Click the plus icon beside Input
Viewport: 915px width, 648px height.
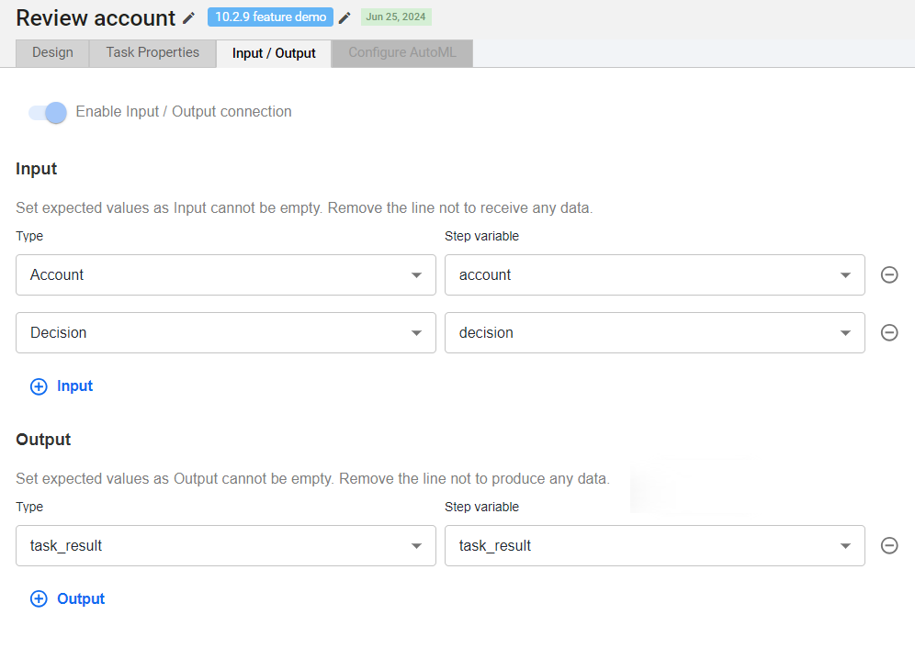click(40, 386)
